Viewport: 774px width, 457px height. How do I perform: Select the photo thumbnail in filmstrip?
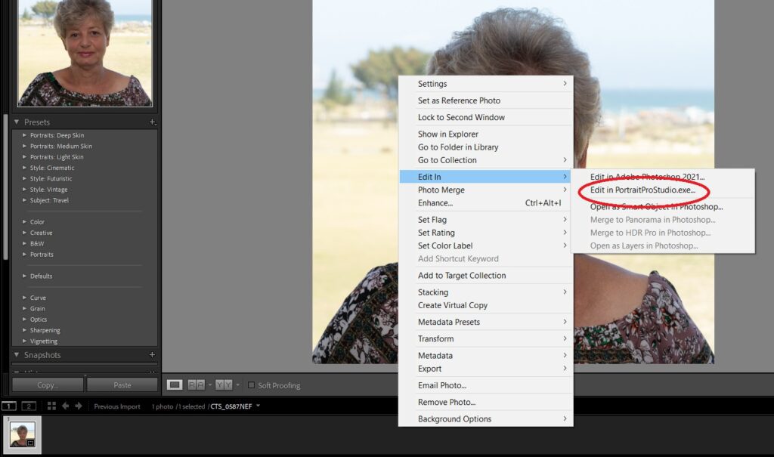(22, 434)
